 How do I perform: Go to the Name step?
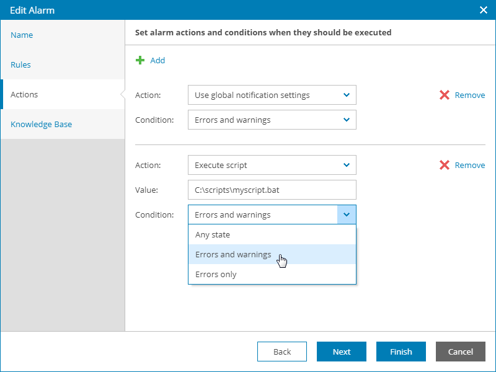(x=22, y=35)
